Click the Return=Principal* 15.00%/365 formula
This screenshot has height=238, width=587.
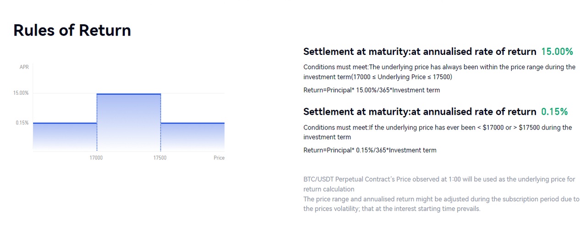click(x=371, y=90)
